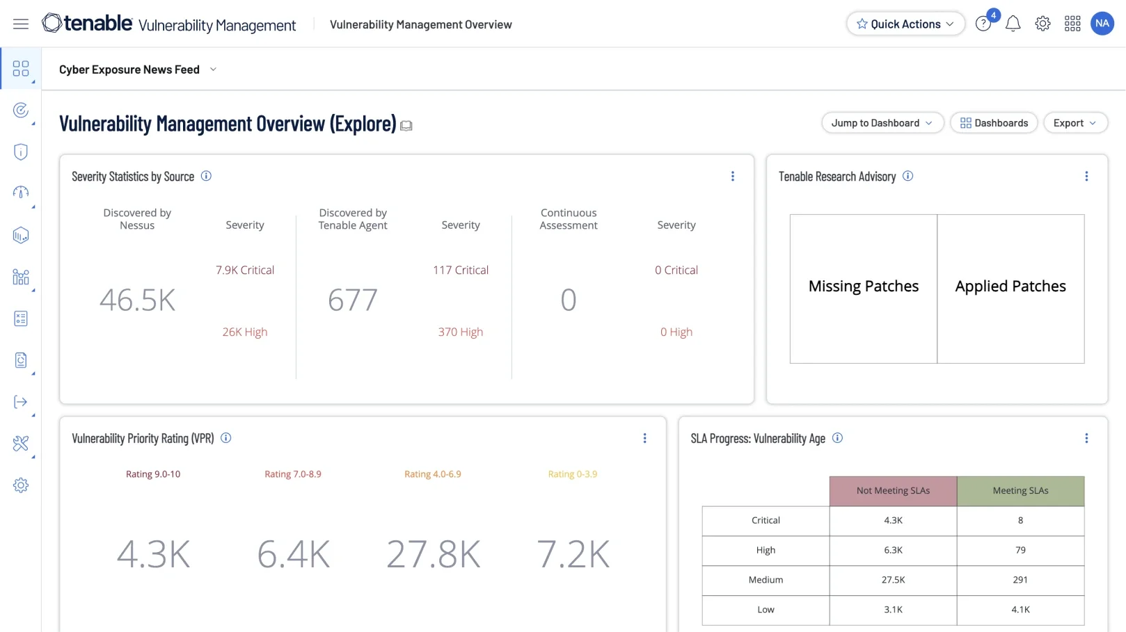This screenshot has width=1126, height=632.
Task: Click the icon beside the Explore dashboard title
Action: pos(406,126)
